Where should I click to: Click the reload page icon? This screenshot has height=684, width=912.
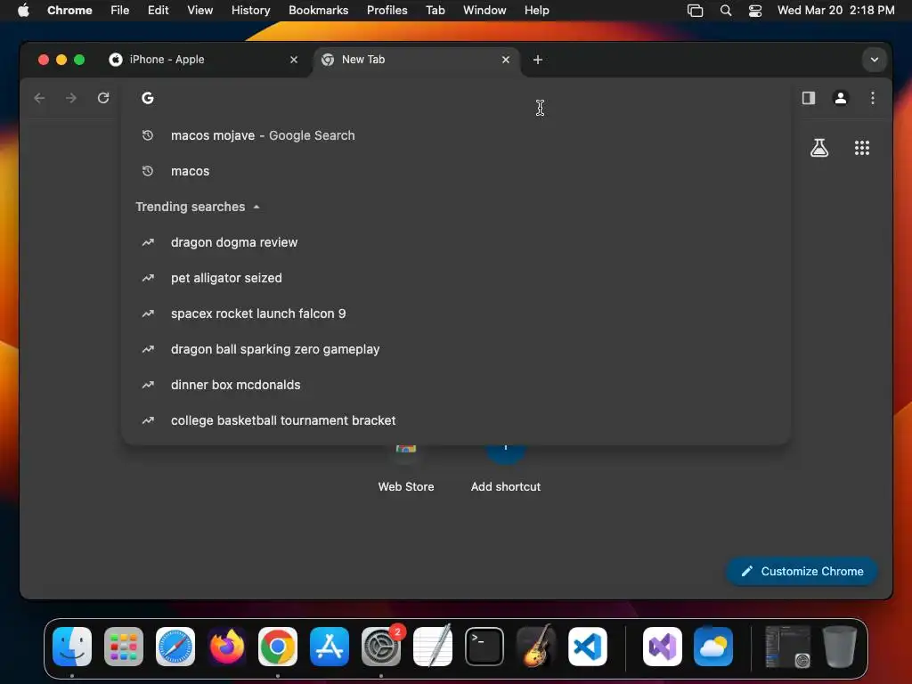(x=103, y=98)
